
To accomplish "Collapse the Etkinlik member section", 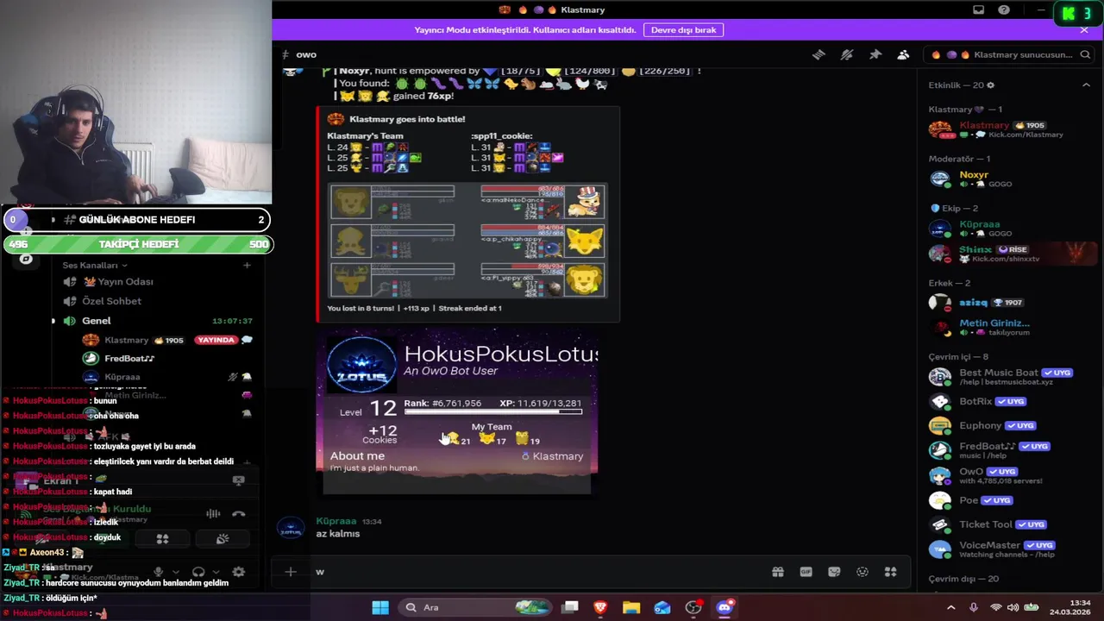I will [x=1086, y=85].
